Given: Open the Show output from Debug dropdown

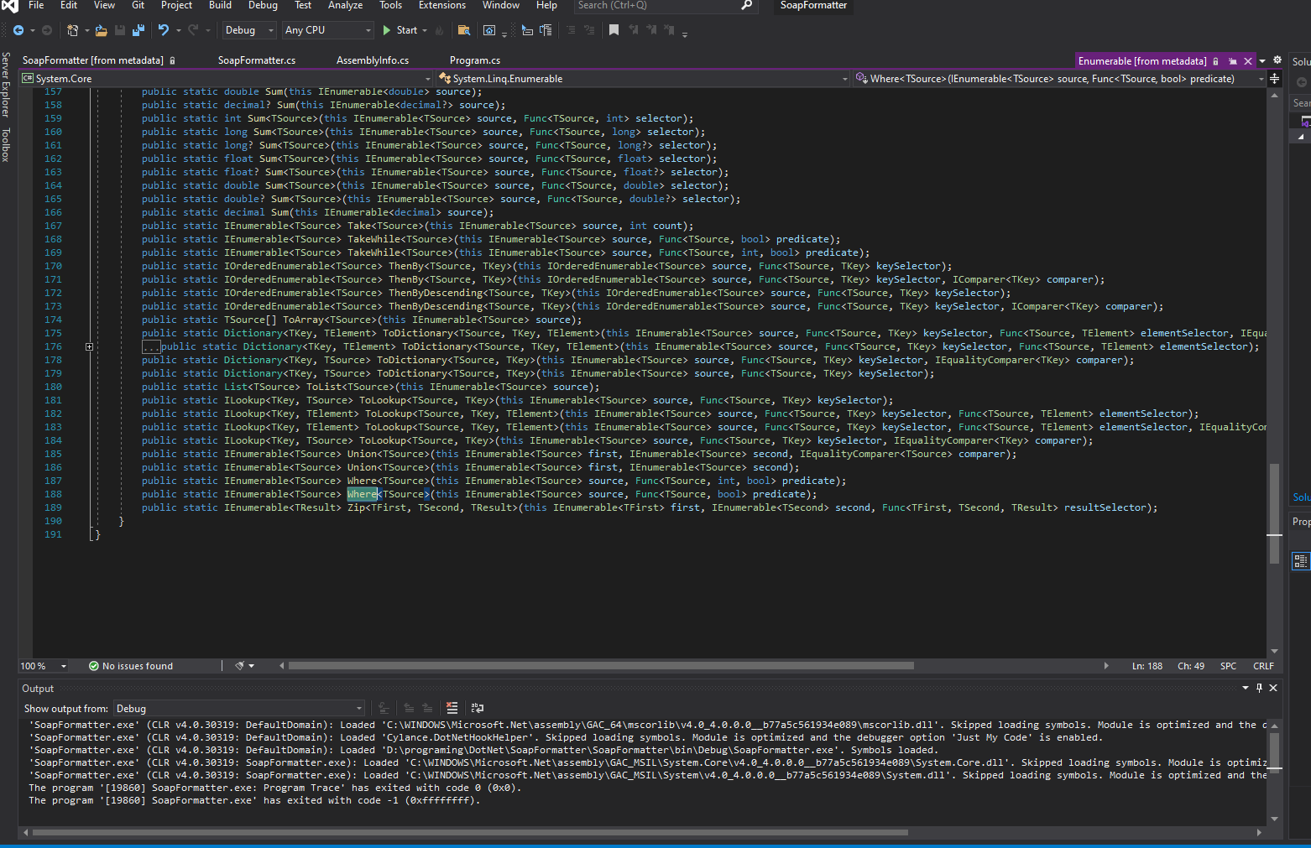Looking at the screenshot, I should (x=239, y=709).
